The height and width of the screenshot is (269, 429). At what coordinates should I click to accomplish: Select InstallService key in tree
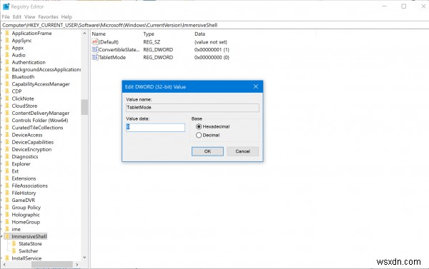(x=26, y=258)
